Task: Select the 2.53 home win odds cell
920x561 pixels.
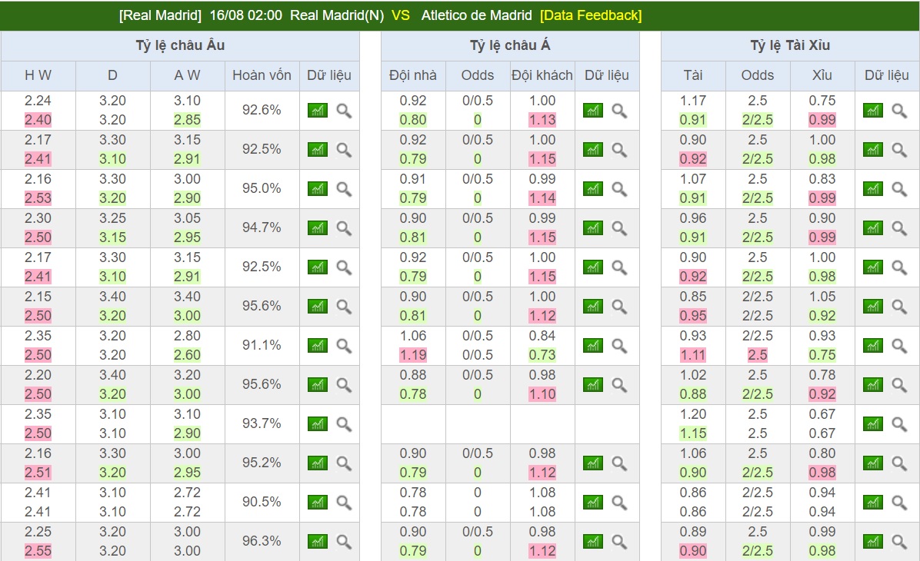Action: [x=38, y=198]
